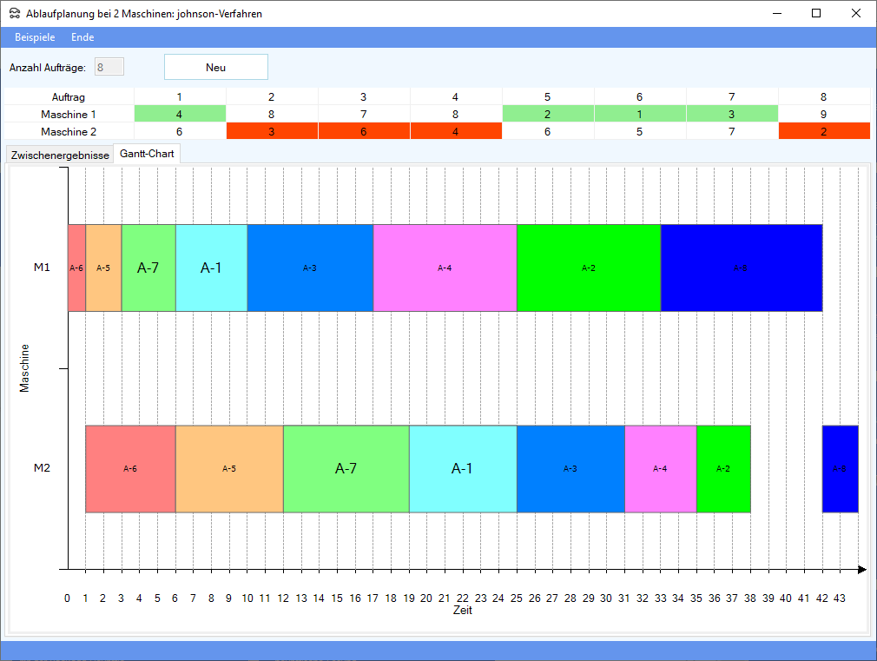The image size is (877, 661).
Task: Select the orange A-5 bar on M2
Action: pos(229,469)
